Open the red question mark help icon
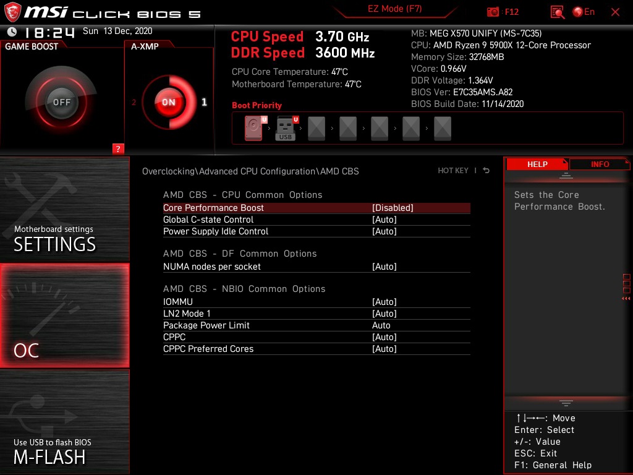 (118, 148)
